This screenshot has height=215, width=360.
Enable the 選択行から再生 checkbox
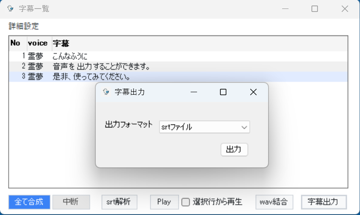click(186, 202)
